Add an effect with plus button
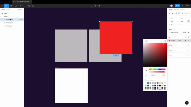 189,50
